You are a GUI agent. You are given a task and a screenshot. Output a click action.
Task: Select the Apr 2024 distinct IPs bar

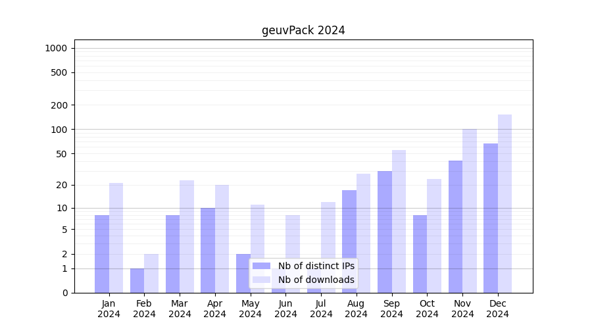tap(208, 250)
